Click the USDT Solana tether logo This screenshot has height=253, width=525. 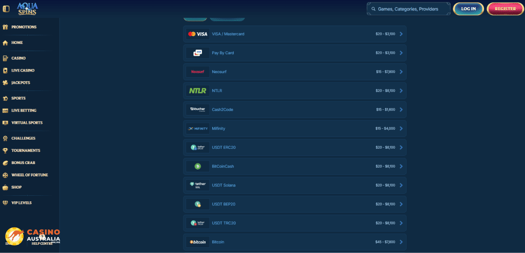tap(198, 185)
